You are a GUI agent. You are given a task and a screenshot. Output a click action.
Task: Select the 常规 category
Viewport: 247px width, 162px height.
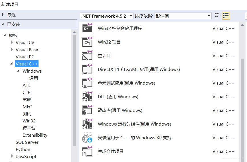click(27, 100)
